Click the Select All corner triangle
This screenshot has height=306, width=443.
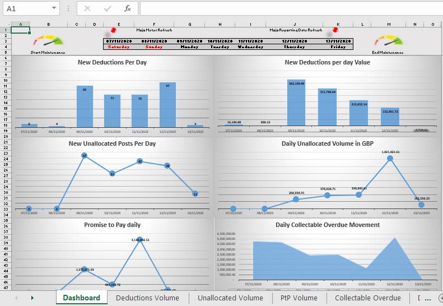(x=6, y=24)
